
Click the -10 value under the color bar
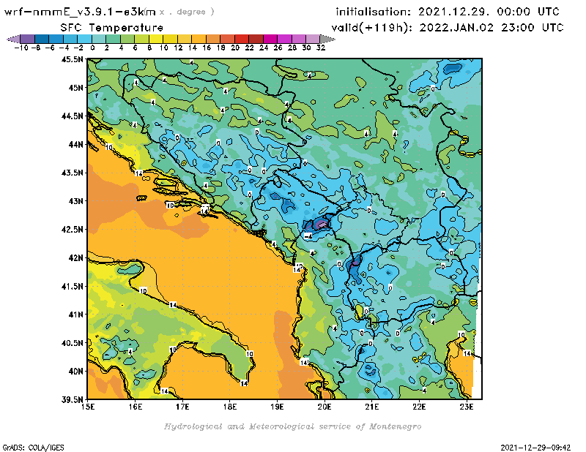(x=21, y=48)
